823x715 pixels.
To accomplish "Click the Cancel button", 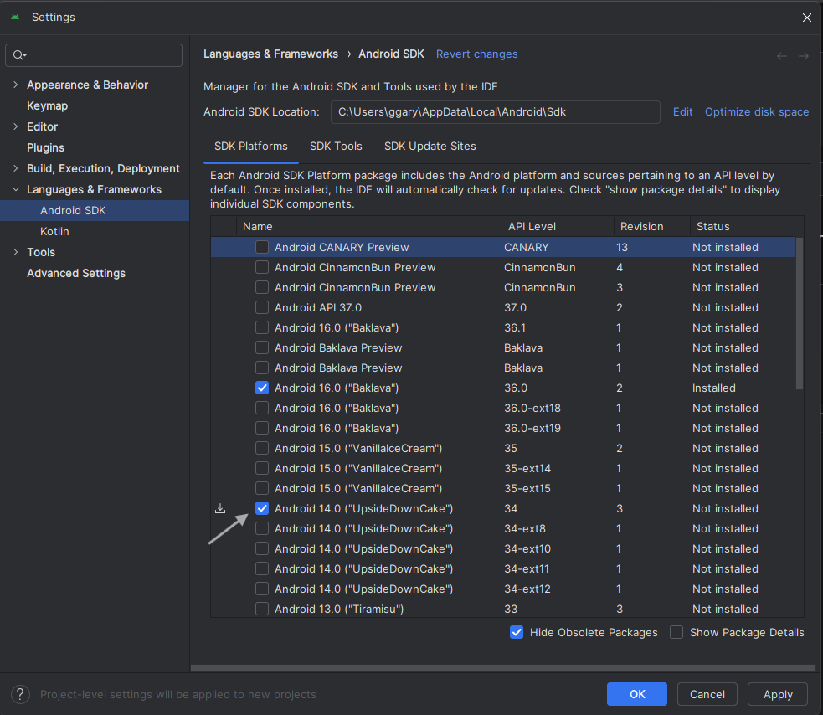I will coord(707,694).
